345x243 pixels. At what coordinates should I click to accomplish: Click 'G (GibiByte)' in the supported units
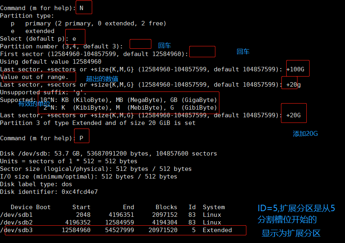tap(194, 108)
